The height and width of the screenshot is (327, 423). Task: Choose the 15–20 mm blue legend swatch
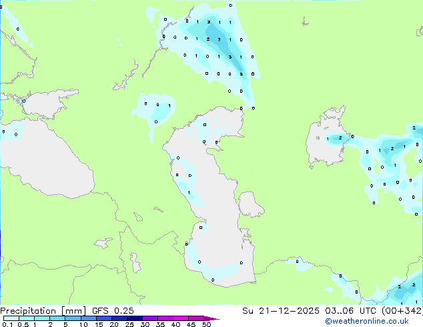pos(104,318)
